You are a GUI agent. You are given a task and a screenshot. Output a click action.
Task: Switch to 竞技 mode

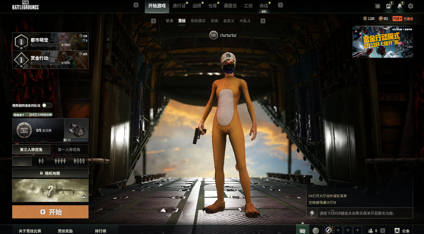[182, 21]
